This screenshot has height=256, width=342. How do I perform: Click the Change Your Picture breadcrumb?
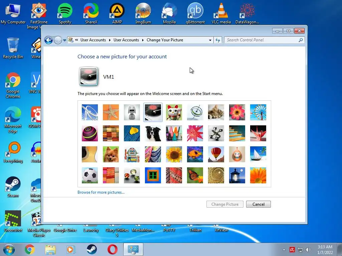point(165,40)
